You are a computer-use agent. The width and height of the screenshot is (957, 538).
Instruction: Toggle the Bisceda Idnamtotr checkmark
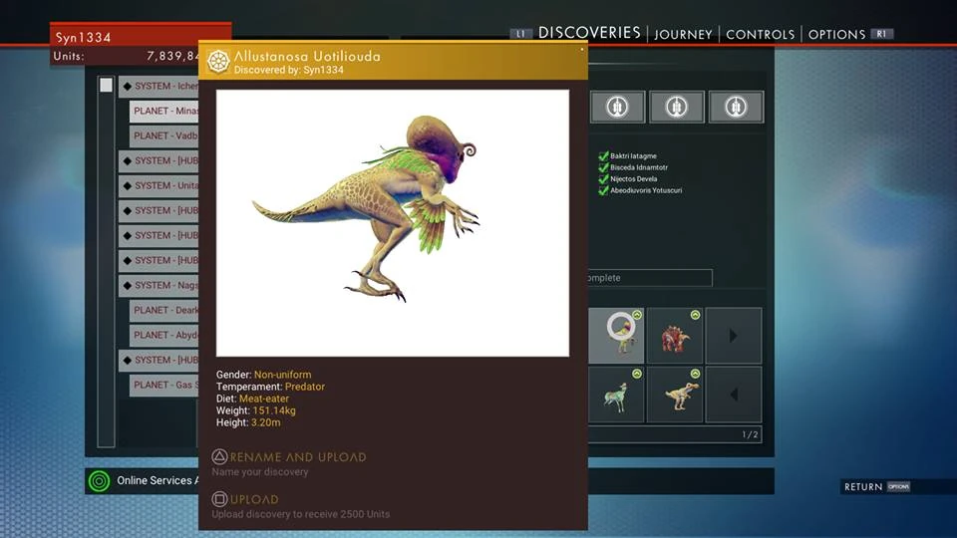tap(604, 167)
